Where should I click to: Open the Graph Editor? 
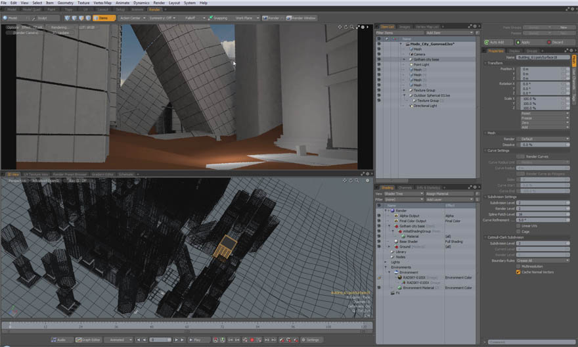88,340
